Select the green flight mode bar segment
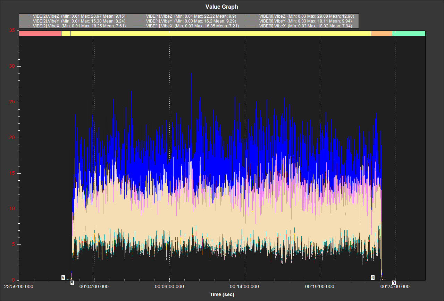 point(409,33)
